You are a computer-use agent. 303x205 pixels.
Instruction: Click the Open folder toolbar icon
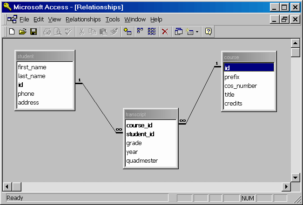point(22,32)
